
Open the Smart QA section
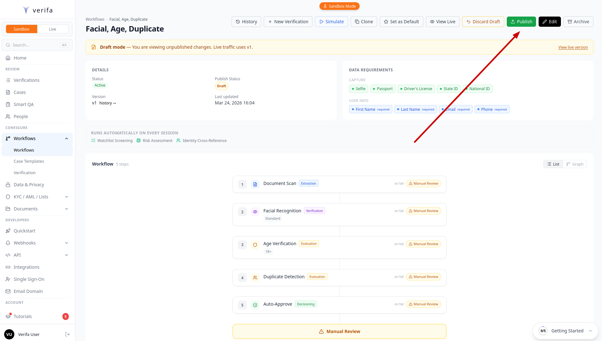(24, 104)
